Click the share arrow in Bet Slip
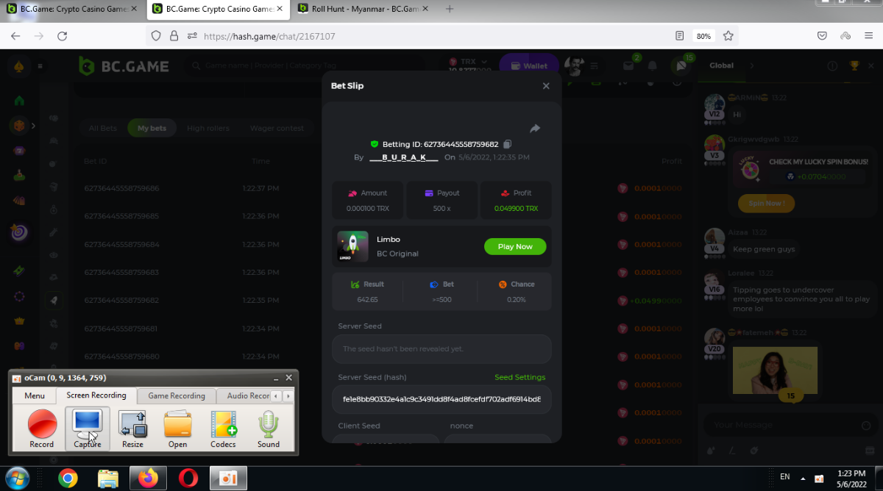 tap(535, 129)
